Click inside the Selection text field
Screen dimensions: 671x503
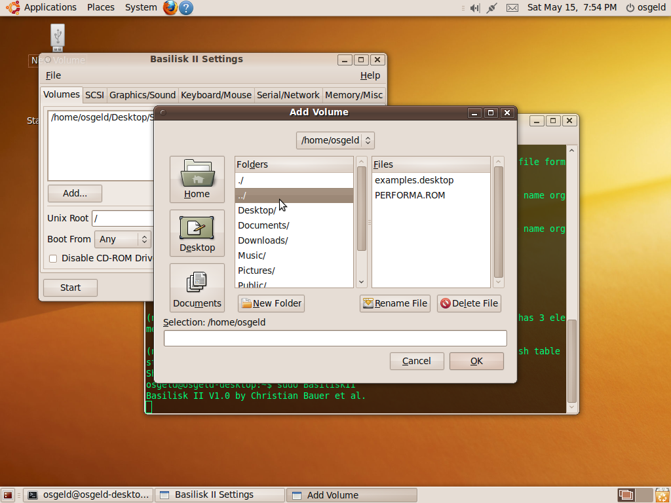click(335, 338)
